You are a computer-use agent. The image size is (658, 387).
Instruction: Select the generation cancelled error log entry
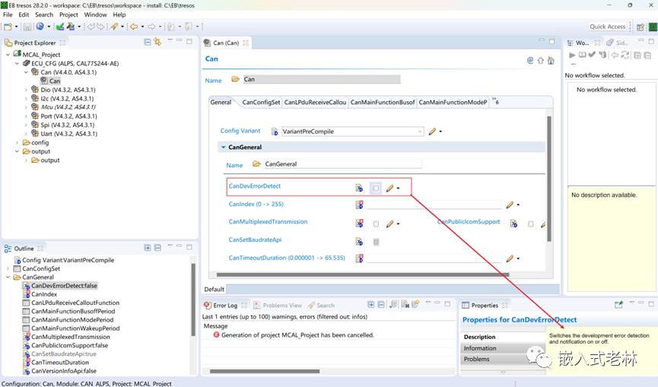(x=297, y=335)
